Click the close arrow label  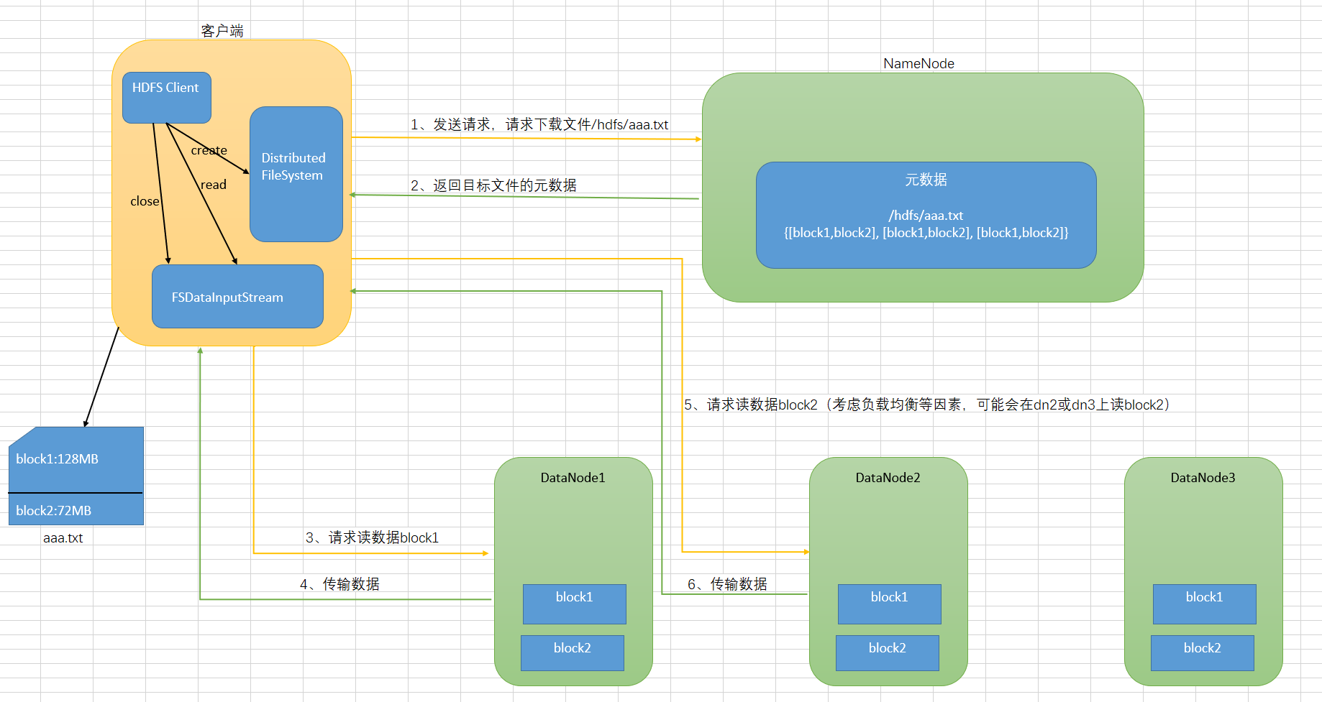point(145,201)
